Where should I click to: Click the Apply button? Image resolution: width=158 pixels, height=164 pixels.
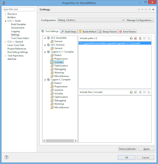click(x=146, y=149)
